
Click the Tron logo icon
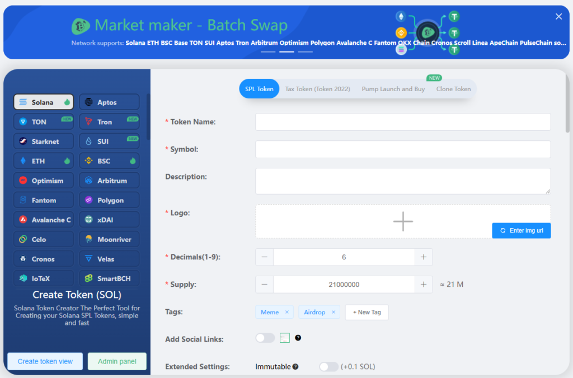(88, 121)
